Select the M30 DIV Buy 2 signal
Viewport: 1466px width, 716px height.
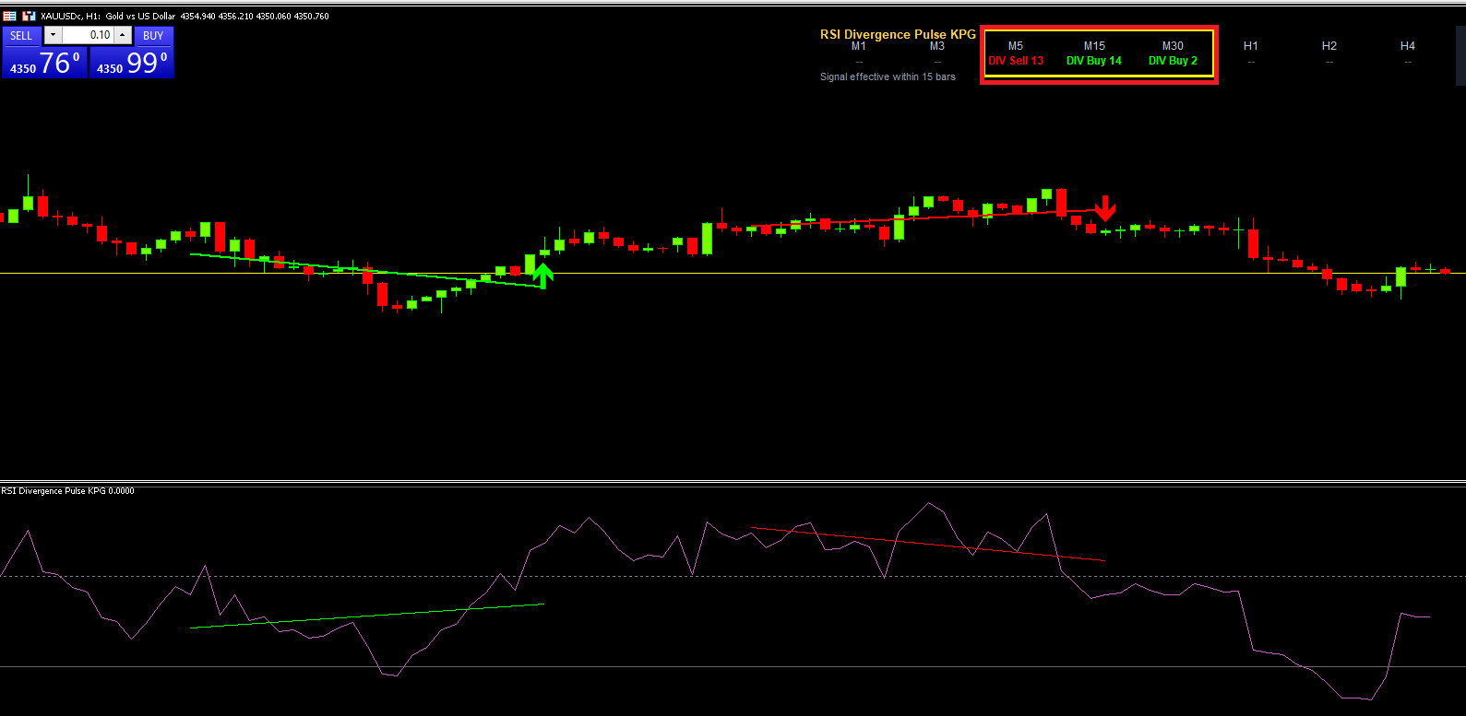pyautogui.click(x=1173, y=53)
